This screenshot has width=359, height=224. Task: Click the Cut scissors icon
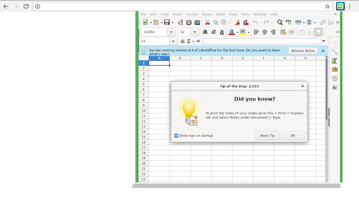208,22
